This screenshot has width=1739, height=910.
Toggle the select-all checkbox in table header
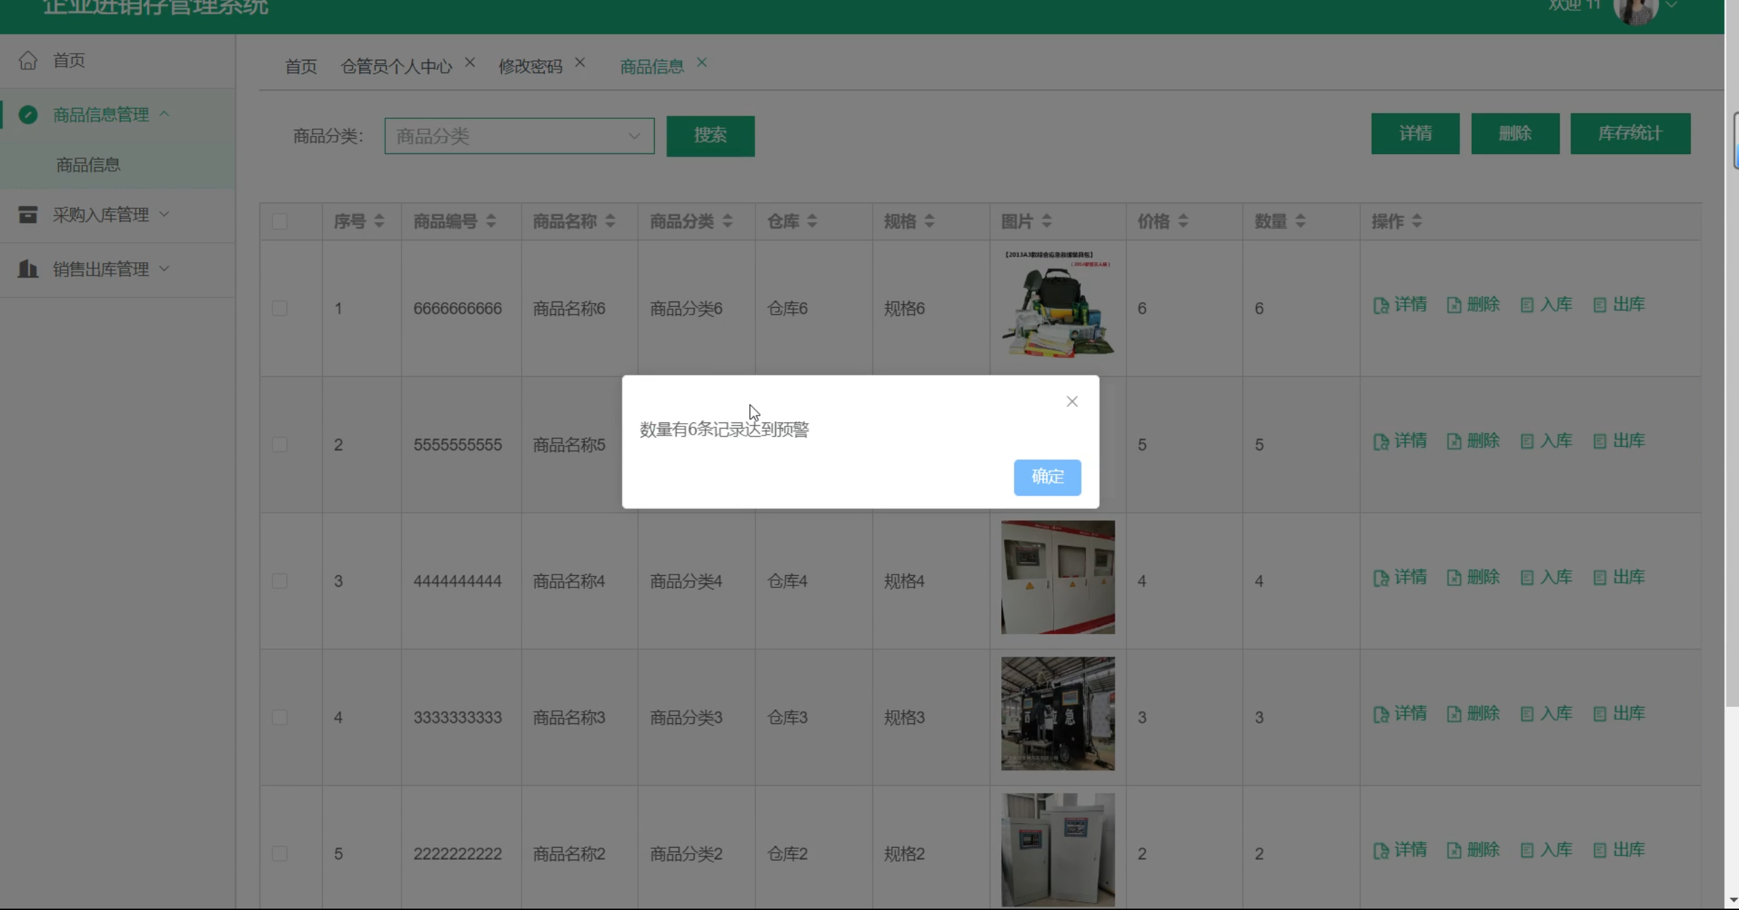pyautogui.click(x=279, y=221)
